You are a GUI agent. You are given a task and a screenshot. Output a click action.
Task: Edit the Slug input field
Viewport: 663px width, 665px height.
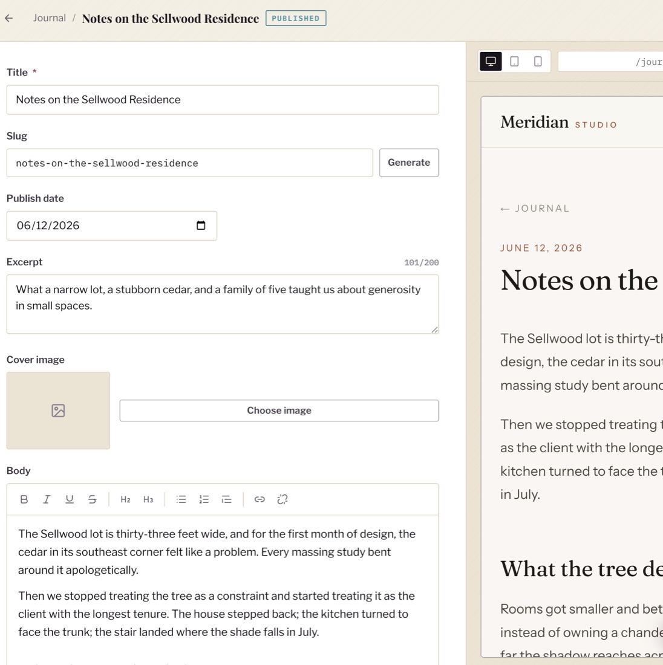(x=190, y=163)
